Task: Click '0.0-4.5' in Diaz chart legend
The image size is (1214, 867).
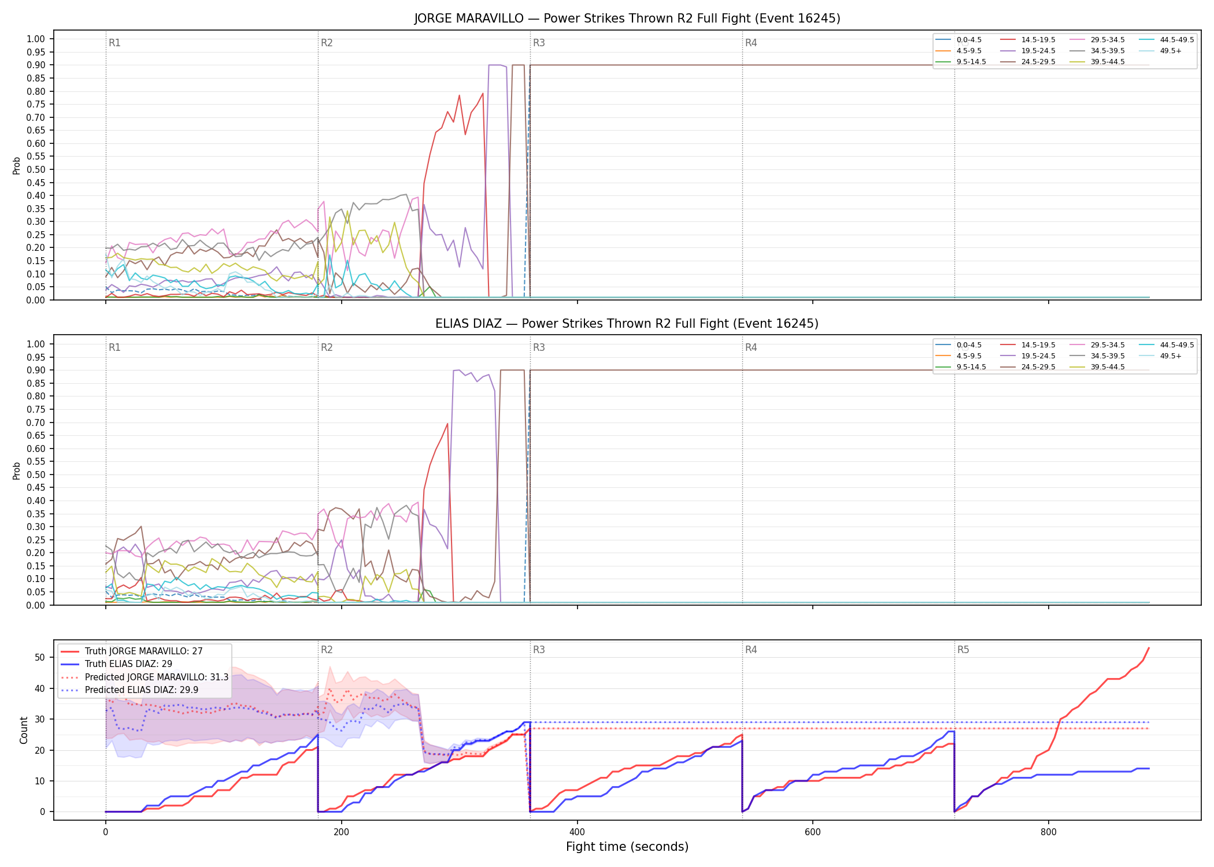Action: pos(969,345)
